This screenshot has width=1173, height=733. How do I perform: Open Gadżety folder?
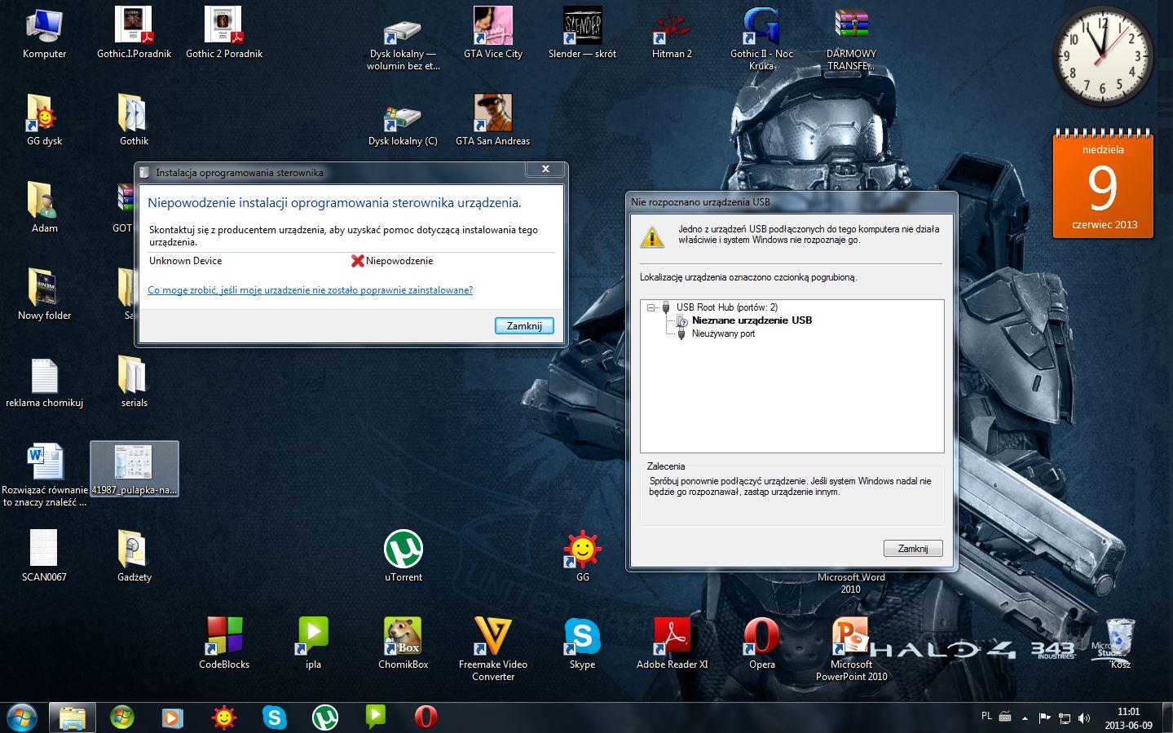pyautogui.click(x=134, y=556)
